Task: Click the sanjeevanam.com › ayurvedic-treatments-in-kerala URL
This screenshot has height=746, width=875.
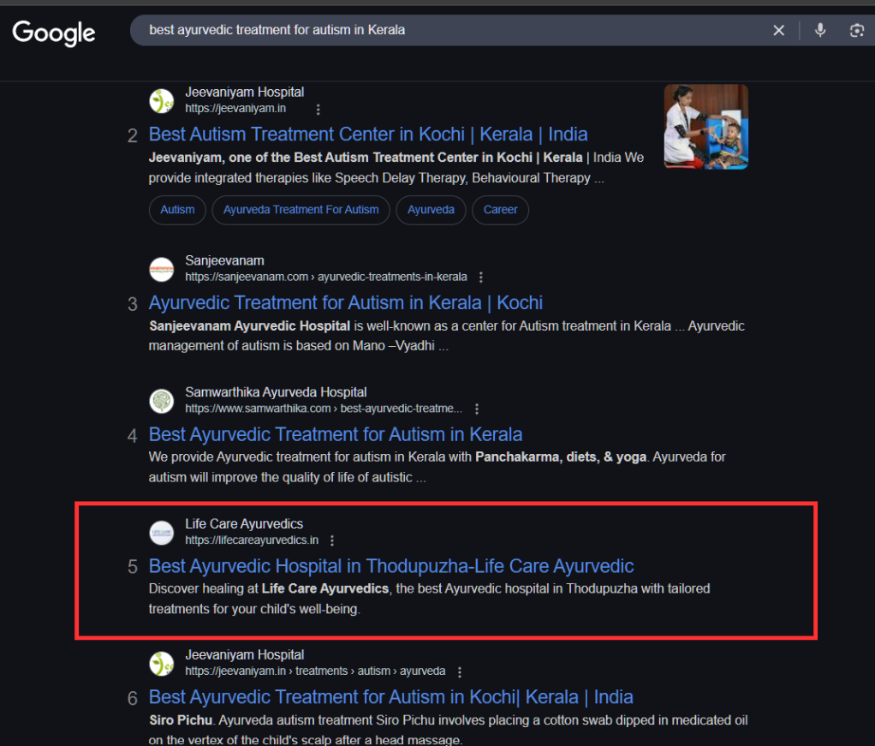Action: (326, 277)
